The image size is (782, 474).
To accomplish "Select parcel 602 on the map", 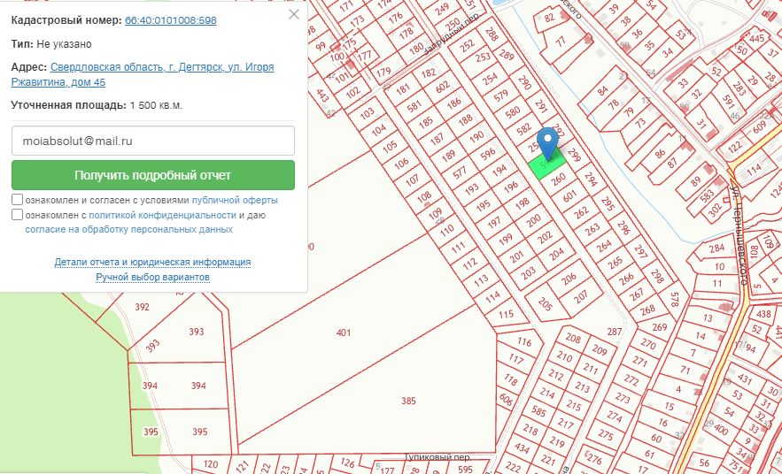I will 443,88.
